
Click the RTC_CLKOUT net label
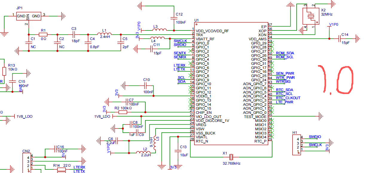click(288, 98)
